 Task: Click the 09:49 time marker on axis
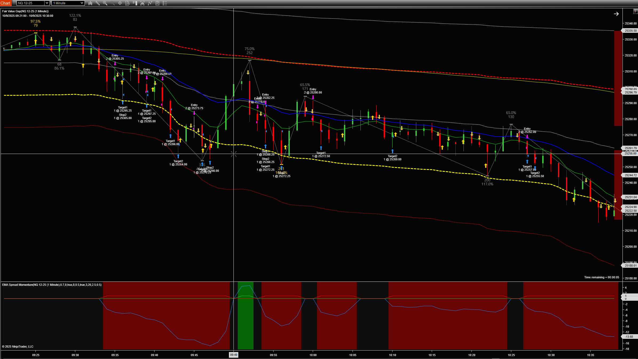coord(233,355)
